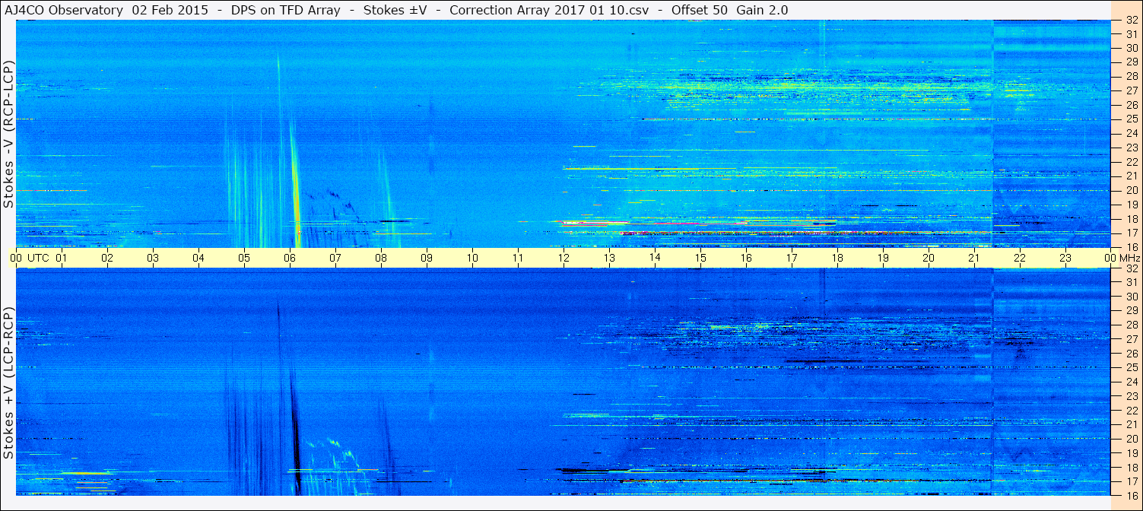Select the 04 hour tick label
This screenshot has width=1143, height=511.
click(x=198, y=258)
